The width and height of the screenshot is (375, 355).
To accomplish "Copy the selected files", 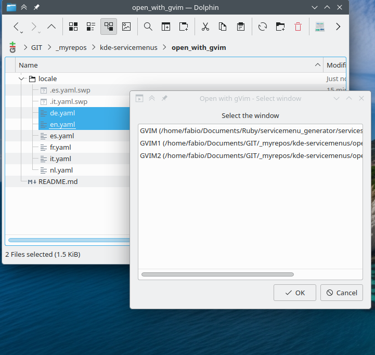I will (x=223, y=27).
